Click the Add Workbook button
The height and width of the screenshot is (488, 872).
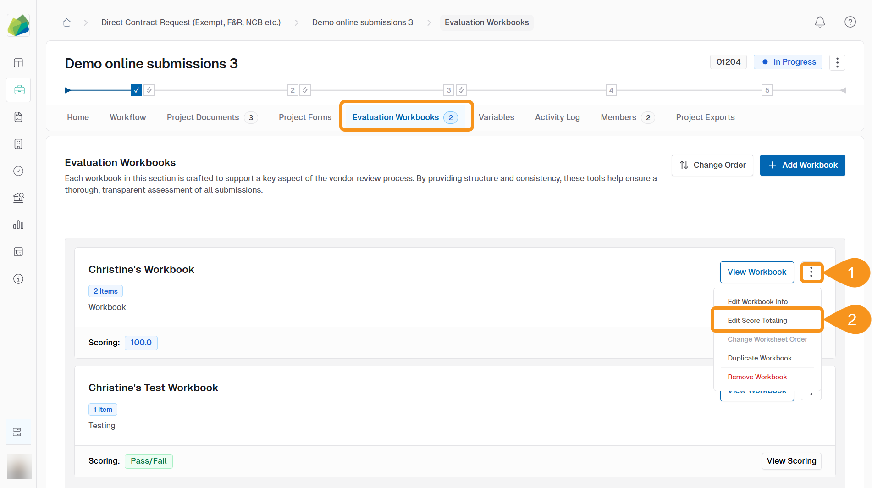click(x=802, y=165)
